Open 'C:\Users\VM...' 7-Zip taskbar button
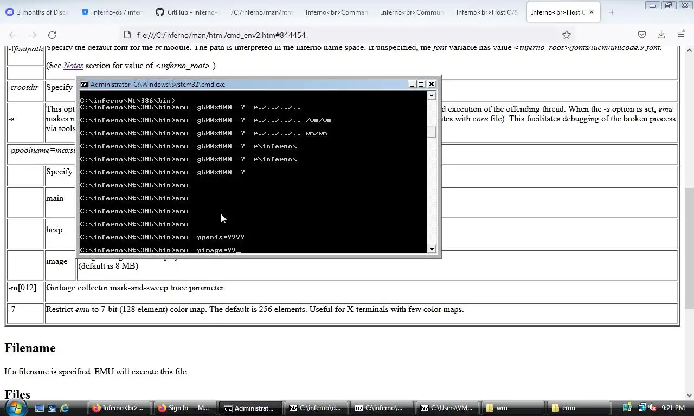Screen dimensions: 694x416 [448, 408]
